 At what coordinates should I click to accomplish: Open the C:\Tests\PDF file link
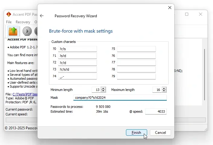click(x=25, y=94)
